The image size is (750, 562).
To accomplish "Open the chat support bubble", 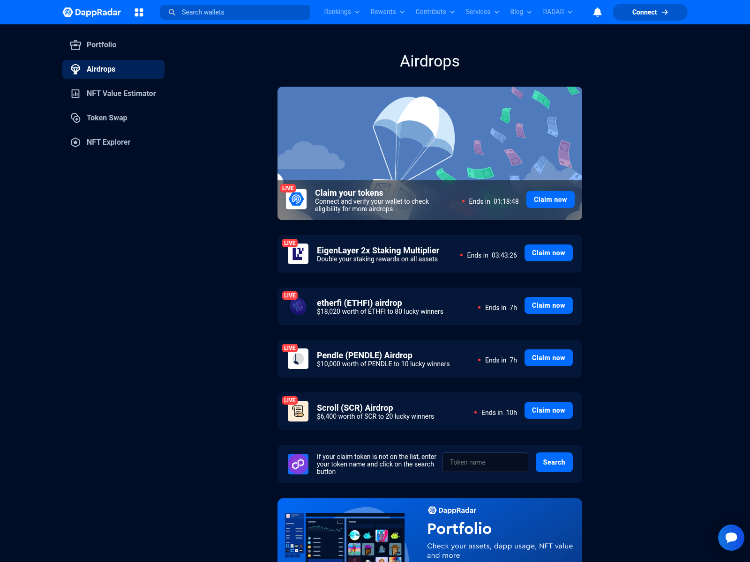I will tap(731, 538).
